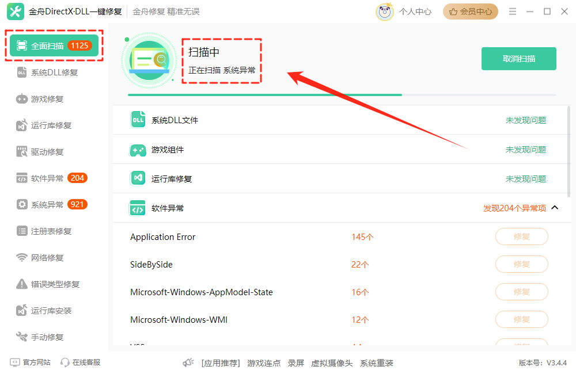Click the system exception gear icon in sidebar
Screen dimensions: 576x374
[22, 204]
